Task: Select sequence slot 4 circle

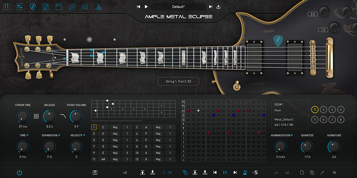Action: [341, 110]
